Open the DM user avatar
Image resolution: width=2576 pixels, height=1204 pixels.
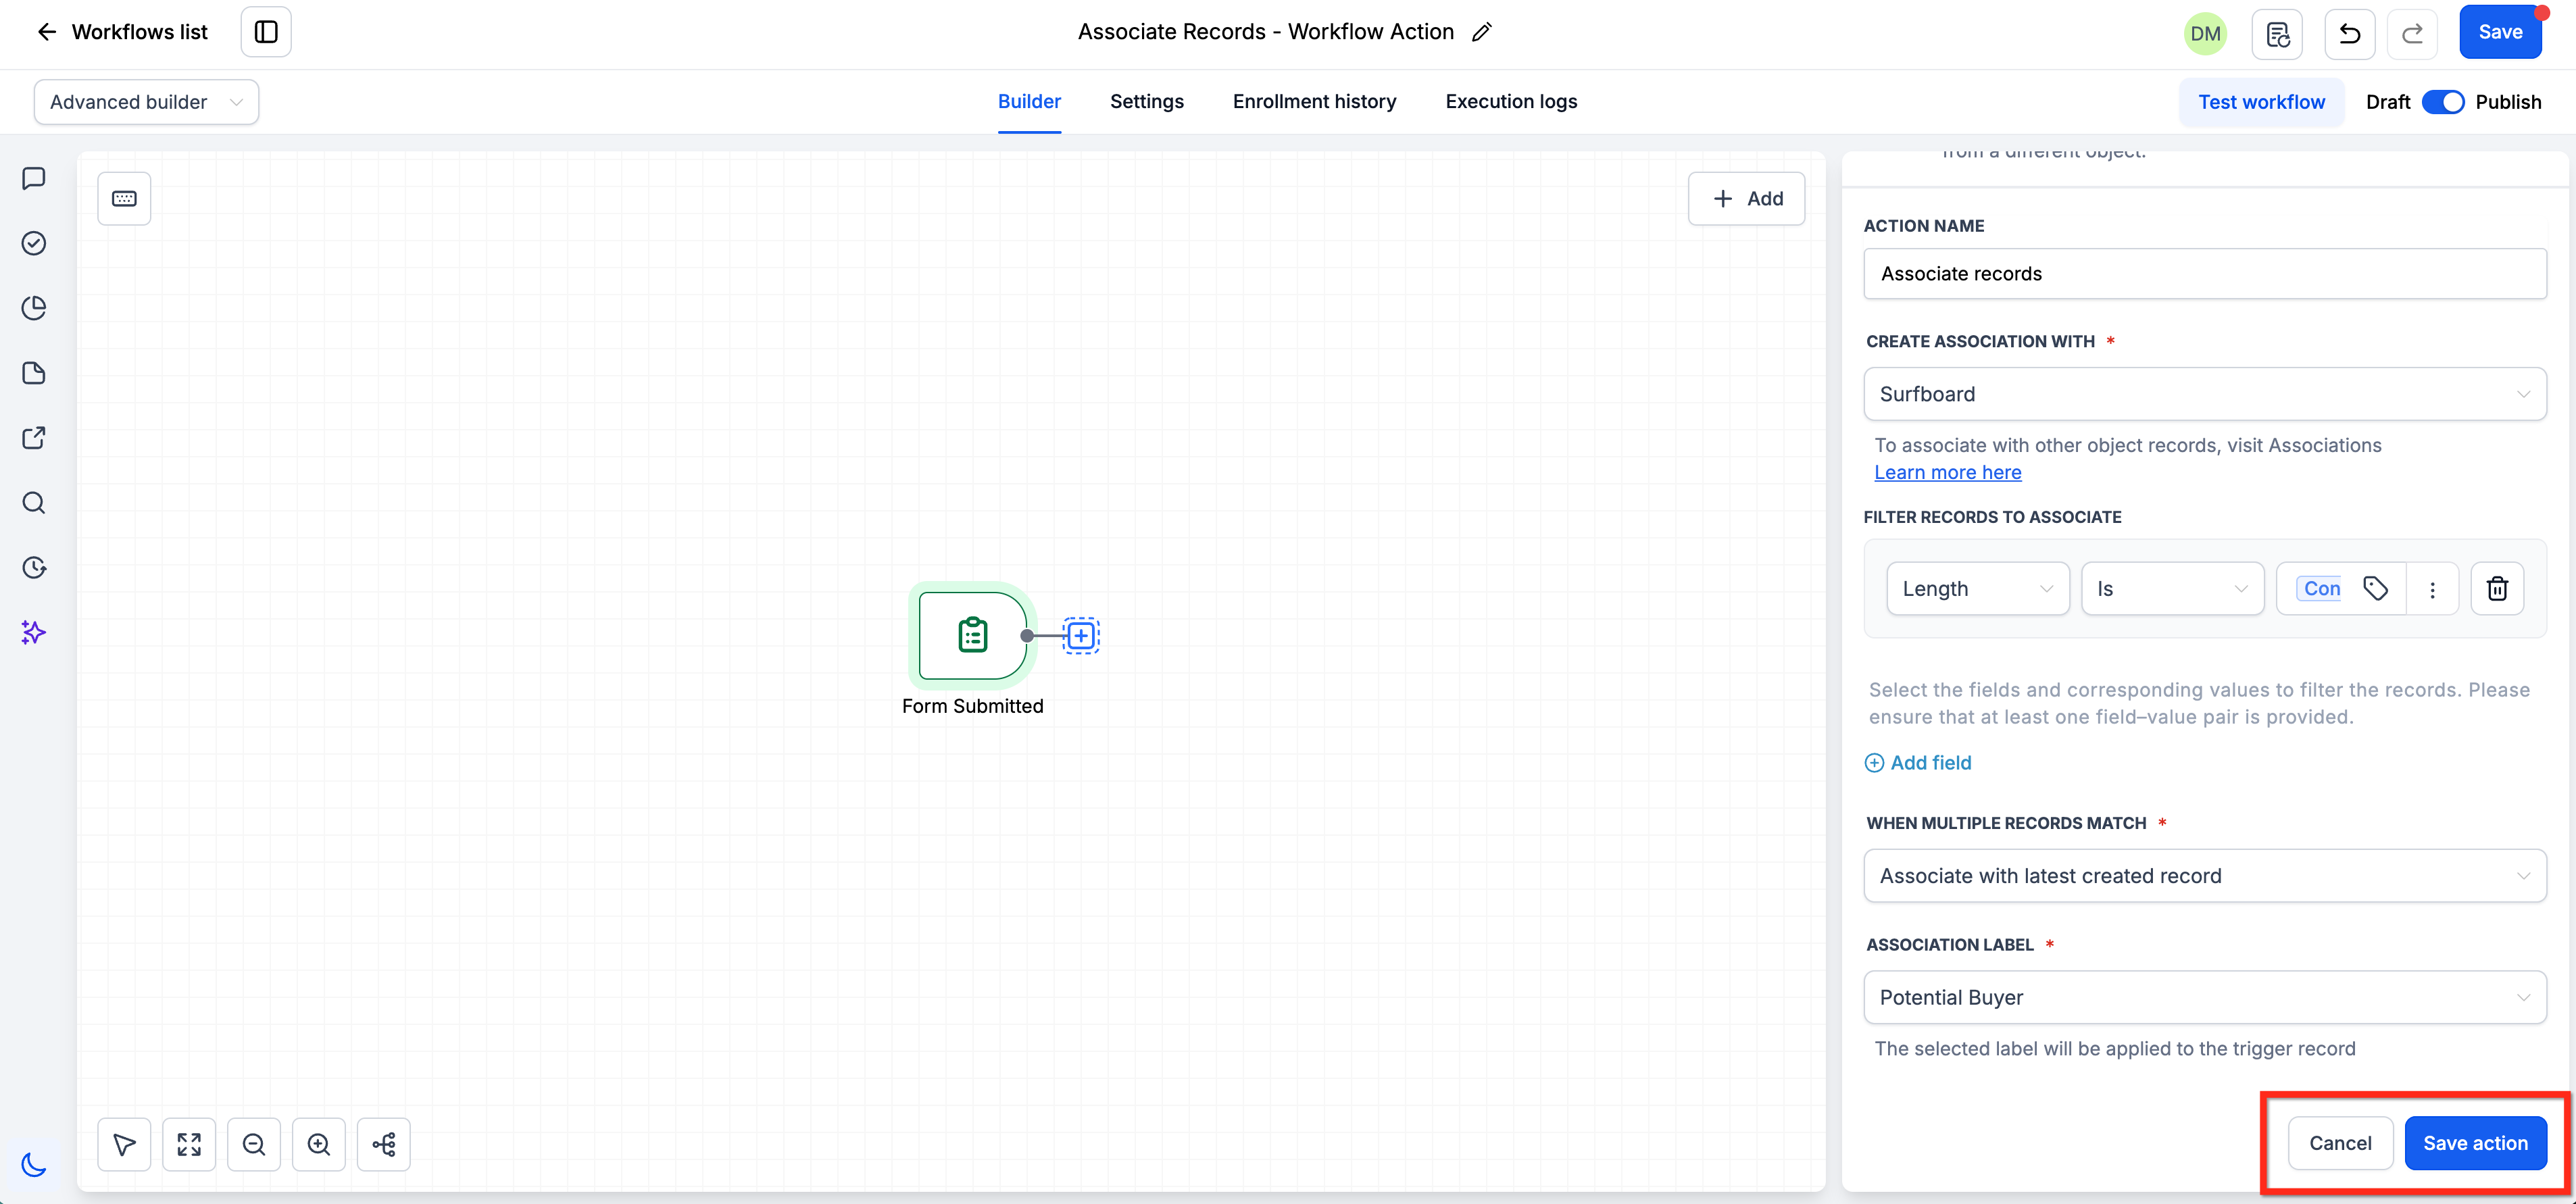[x=2205, y=34]
